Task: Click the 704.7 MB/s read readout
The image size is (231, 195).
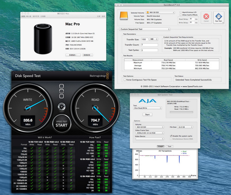Action: 95,121
